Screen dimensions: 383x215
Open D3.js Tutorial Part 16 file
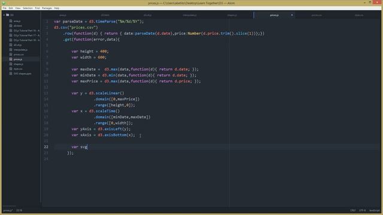click(26, 30)
